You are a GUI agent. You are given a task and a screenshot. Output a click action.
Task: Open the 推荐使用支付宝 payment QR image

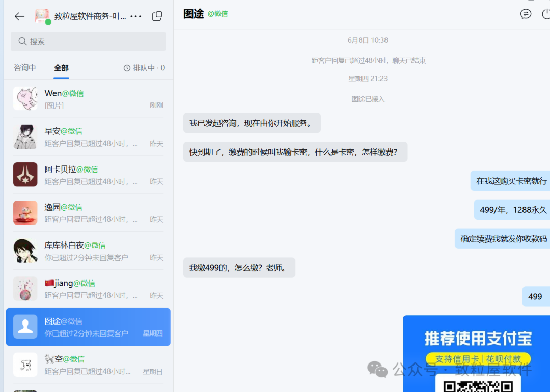pos(476,353)
